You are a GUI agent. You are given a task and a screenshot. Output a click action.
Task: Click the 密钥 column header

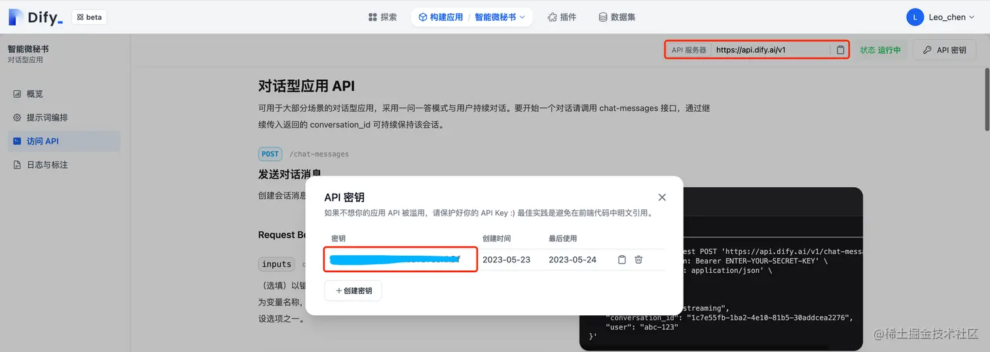point(338,238)
